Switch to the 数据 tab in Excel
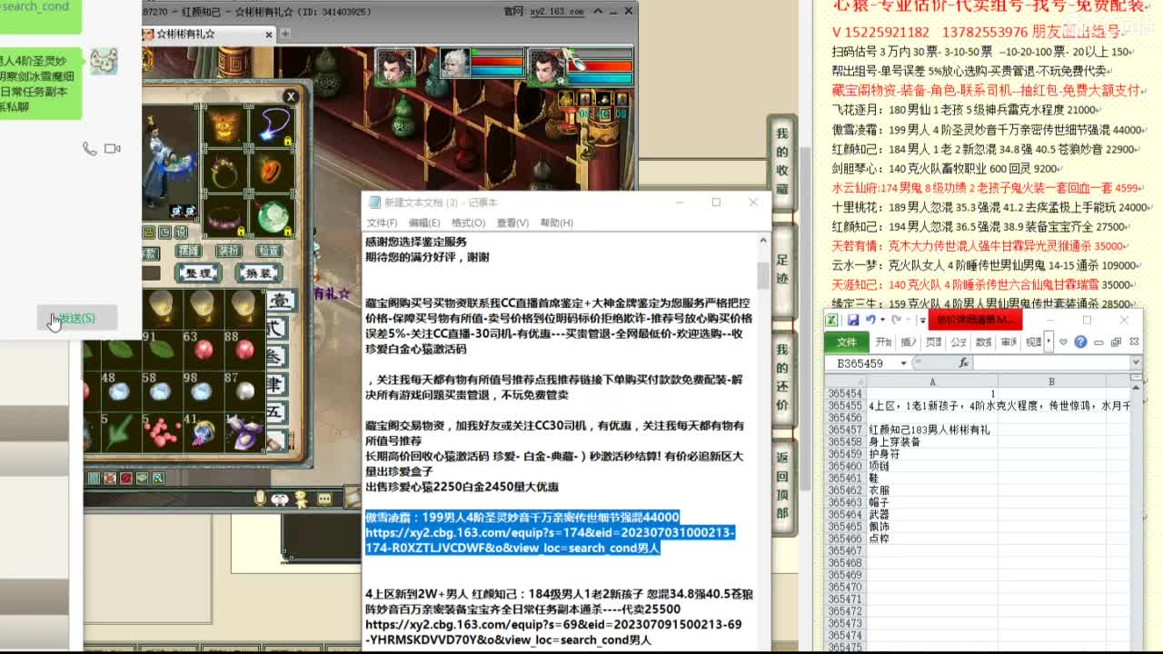Screen dimensions: 1163x654 (983, 342)
